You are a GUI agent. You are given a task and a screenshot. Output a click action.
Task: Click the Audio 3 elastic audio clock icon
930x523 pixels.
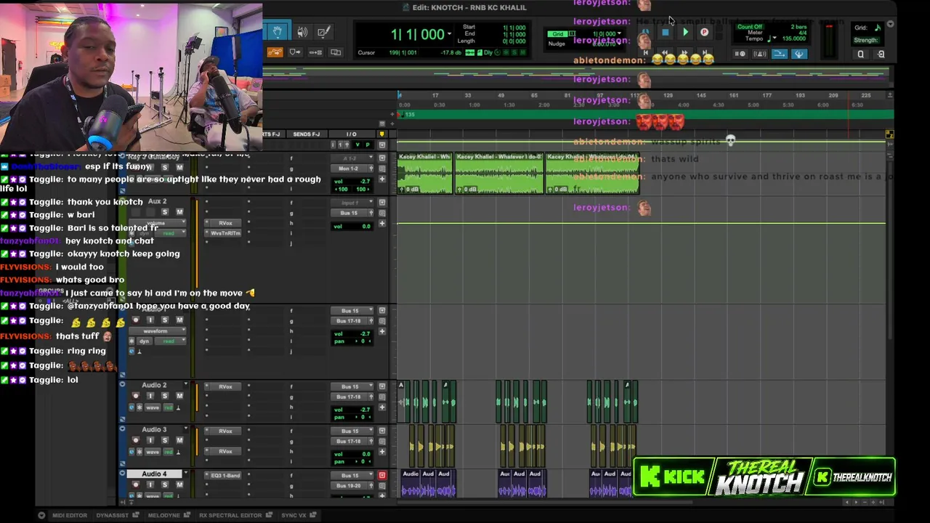click(132, 452)
